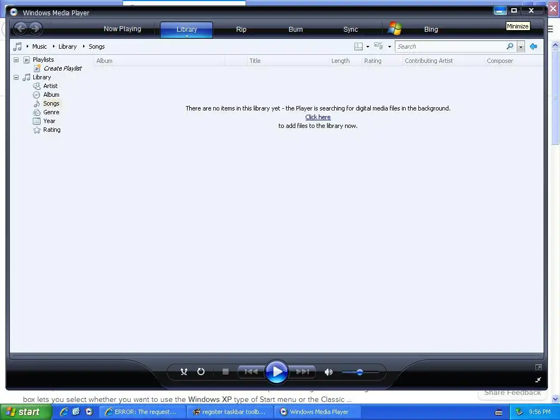Open the Library tab

coord(186,29)
